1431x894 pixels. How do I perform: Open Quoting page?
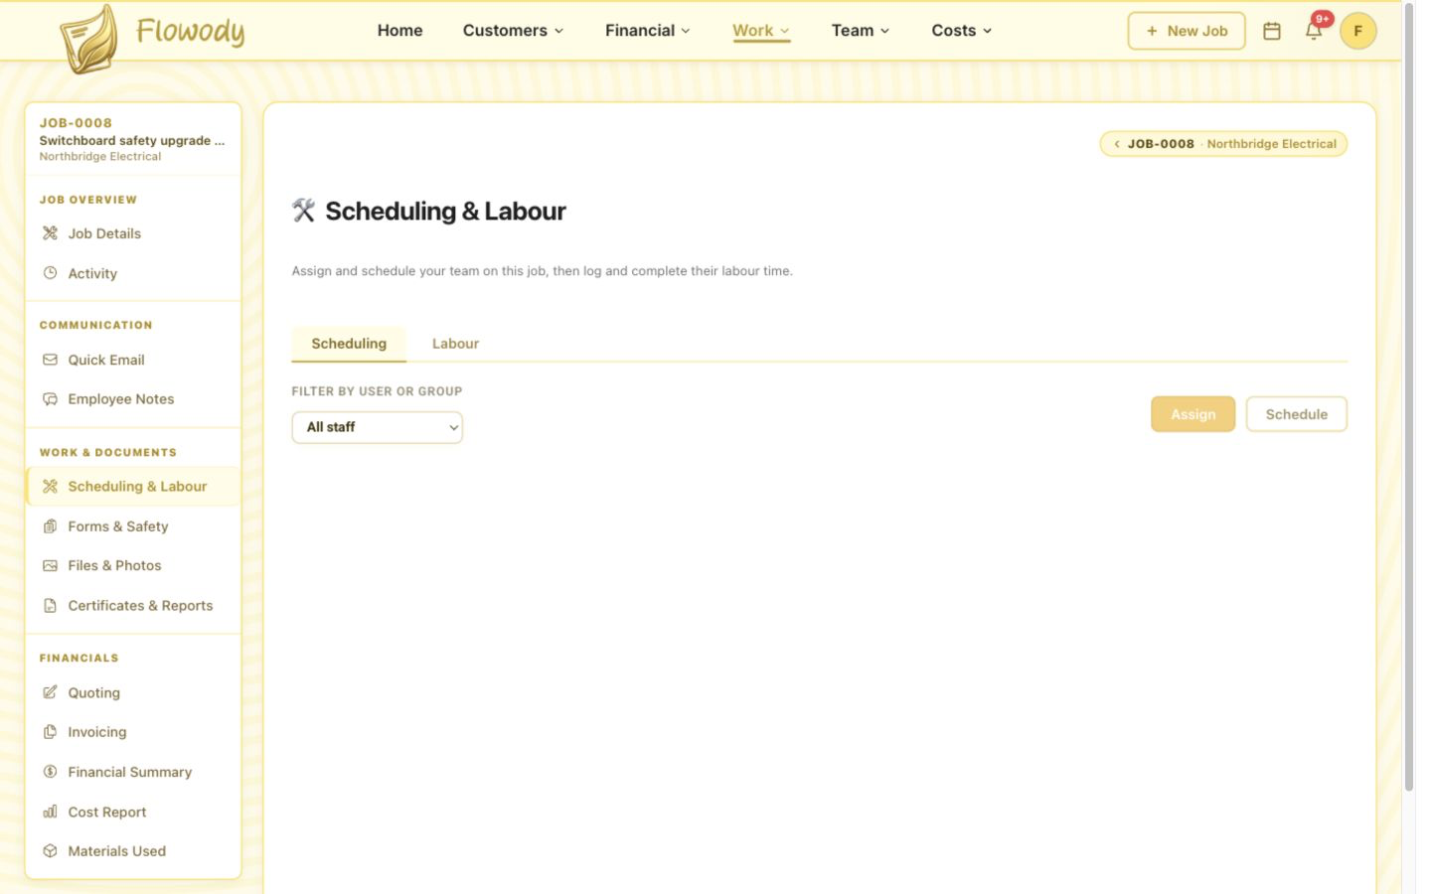(x=133, y=692)
